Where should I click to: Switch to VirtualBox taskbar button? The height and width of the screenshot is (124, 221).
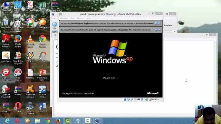pos(97,121)
